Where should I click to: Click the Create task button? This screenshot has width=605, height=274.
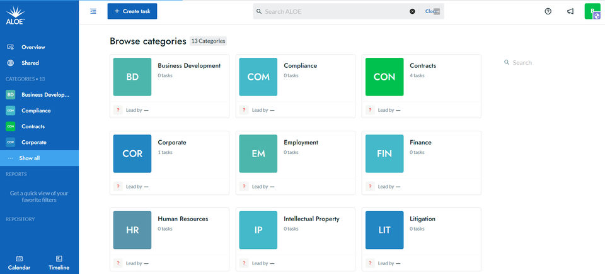[132, 11]
